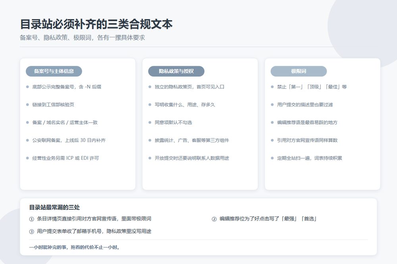
Task: Select the 备案号与主体信息 pill label
Action: [x=54, y=71]
